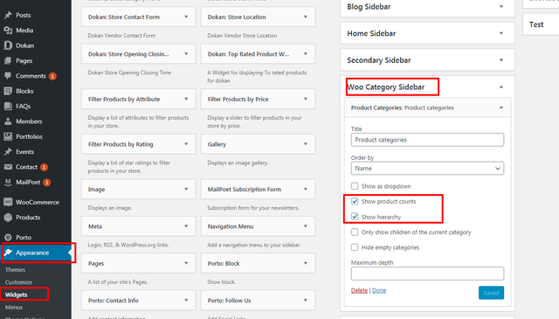Collapse the Product Categories widget arrow
Viewport: 559px width, 319px height.
pyautogui.click(x=500, y=107)
